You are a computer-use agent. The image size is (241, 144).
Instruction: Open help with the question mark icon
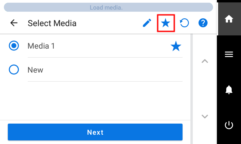point(203,23)
